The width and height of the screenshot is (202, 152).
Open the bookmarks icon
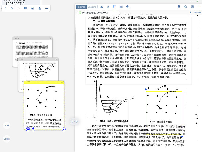[x=192, y=7]
